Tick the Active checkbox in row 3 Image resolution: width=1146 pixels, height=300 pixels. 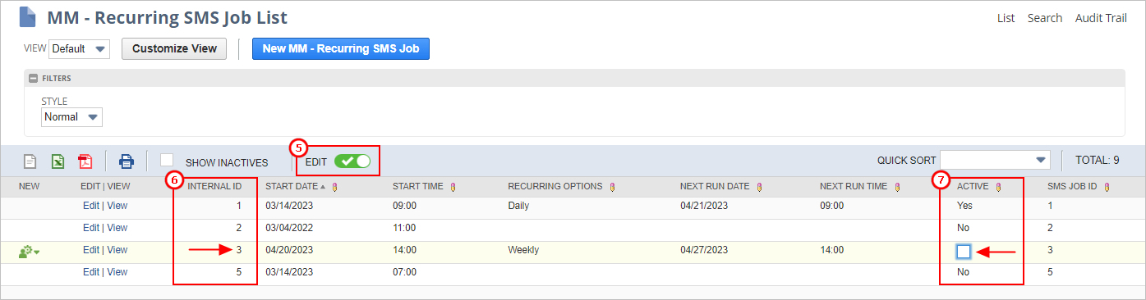point(964,251)
